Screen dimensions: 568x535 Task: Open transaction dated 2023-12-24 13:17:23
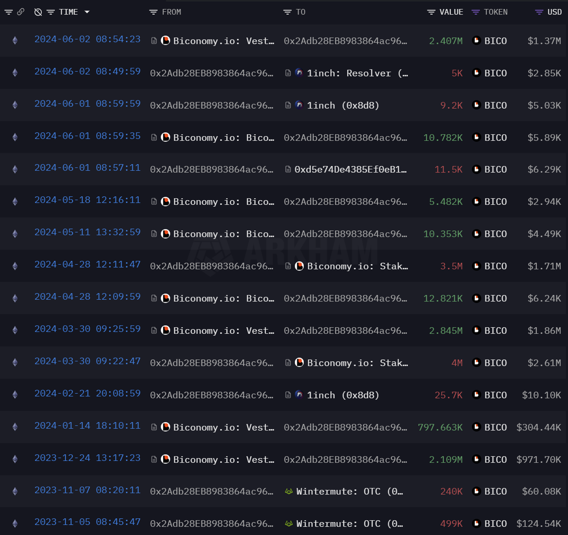(87, 458)
